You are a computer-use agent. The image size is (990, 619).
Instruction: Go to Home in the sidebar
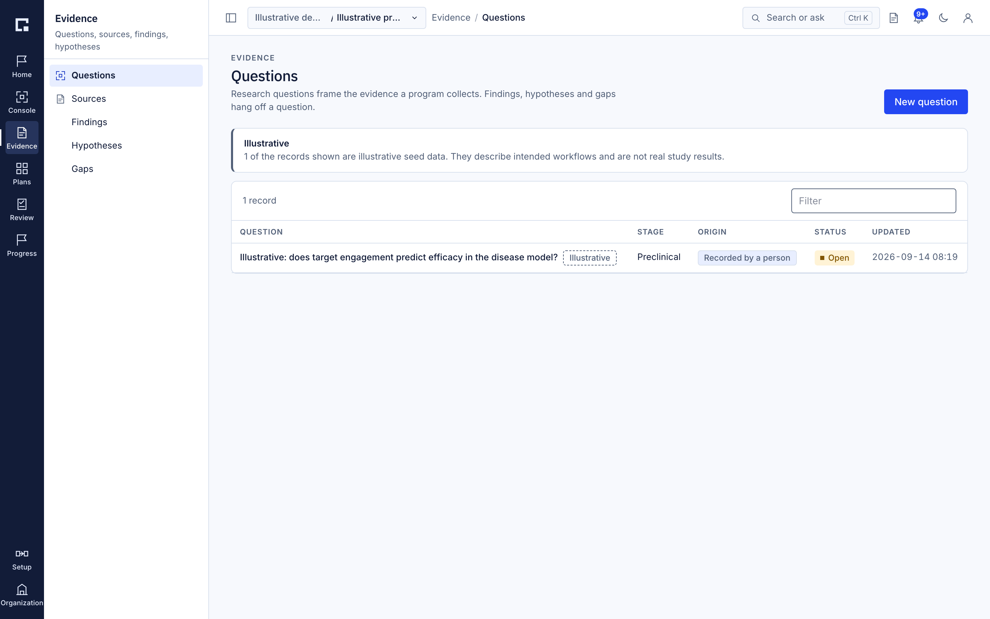click(22, 66)
